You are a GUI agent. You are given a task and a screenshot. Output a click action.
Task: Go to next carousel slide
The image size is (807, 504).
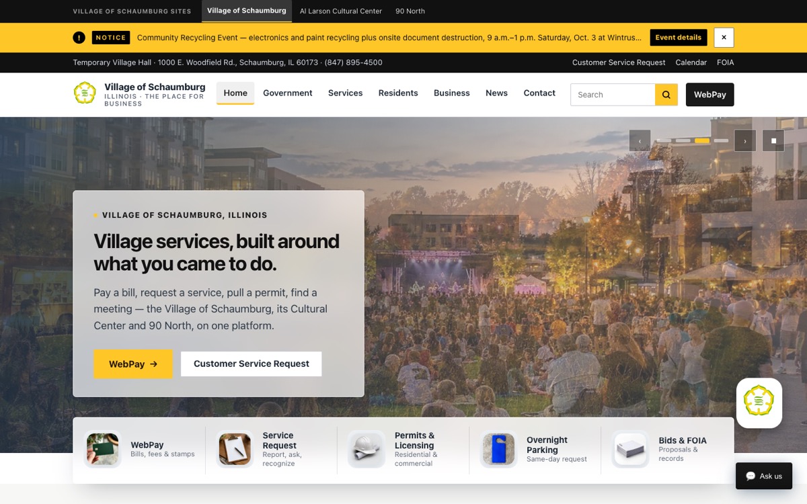(745, 140)
